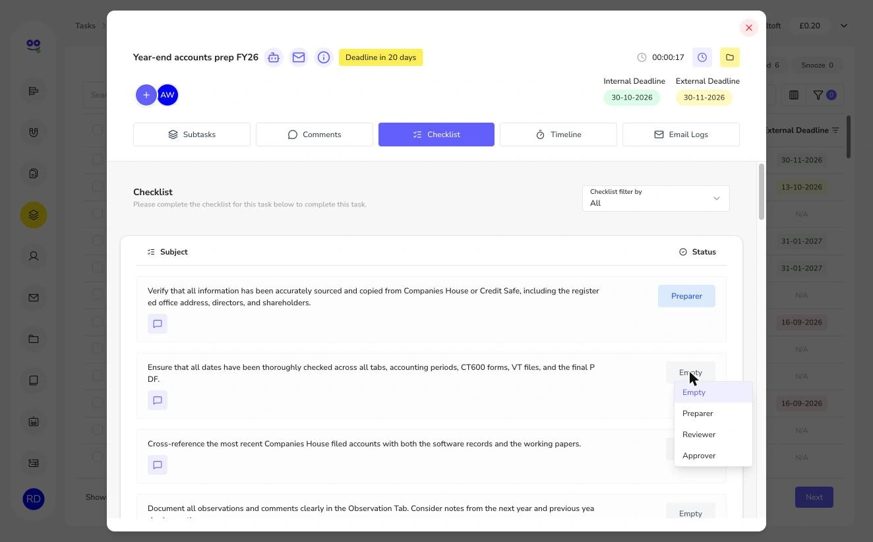
Task: Switch to the Subtasks tab
Action: click(x=192, y=135)
